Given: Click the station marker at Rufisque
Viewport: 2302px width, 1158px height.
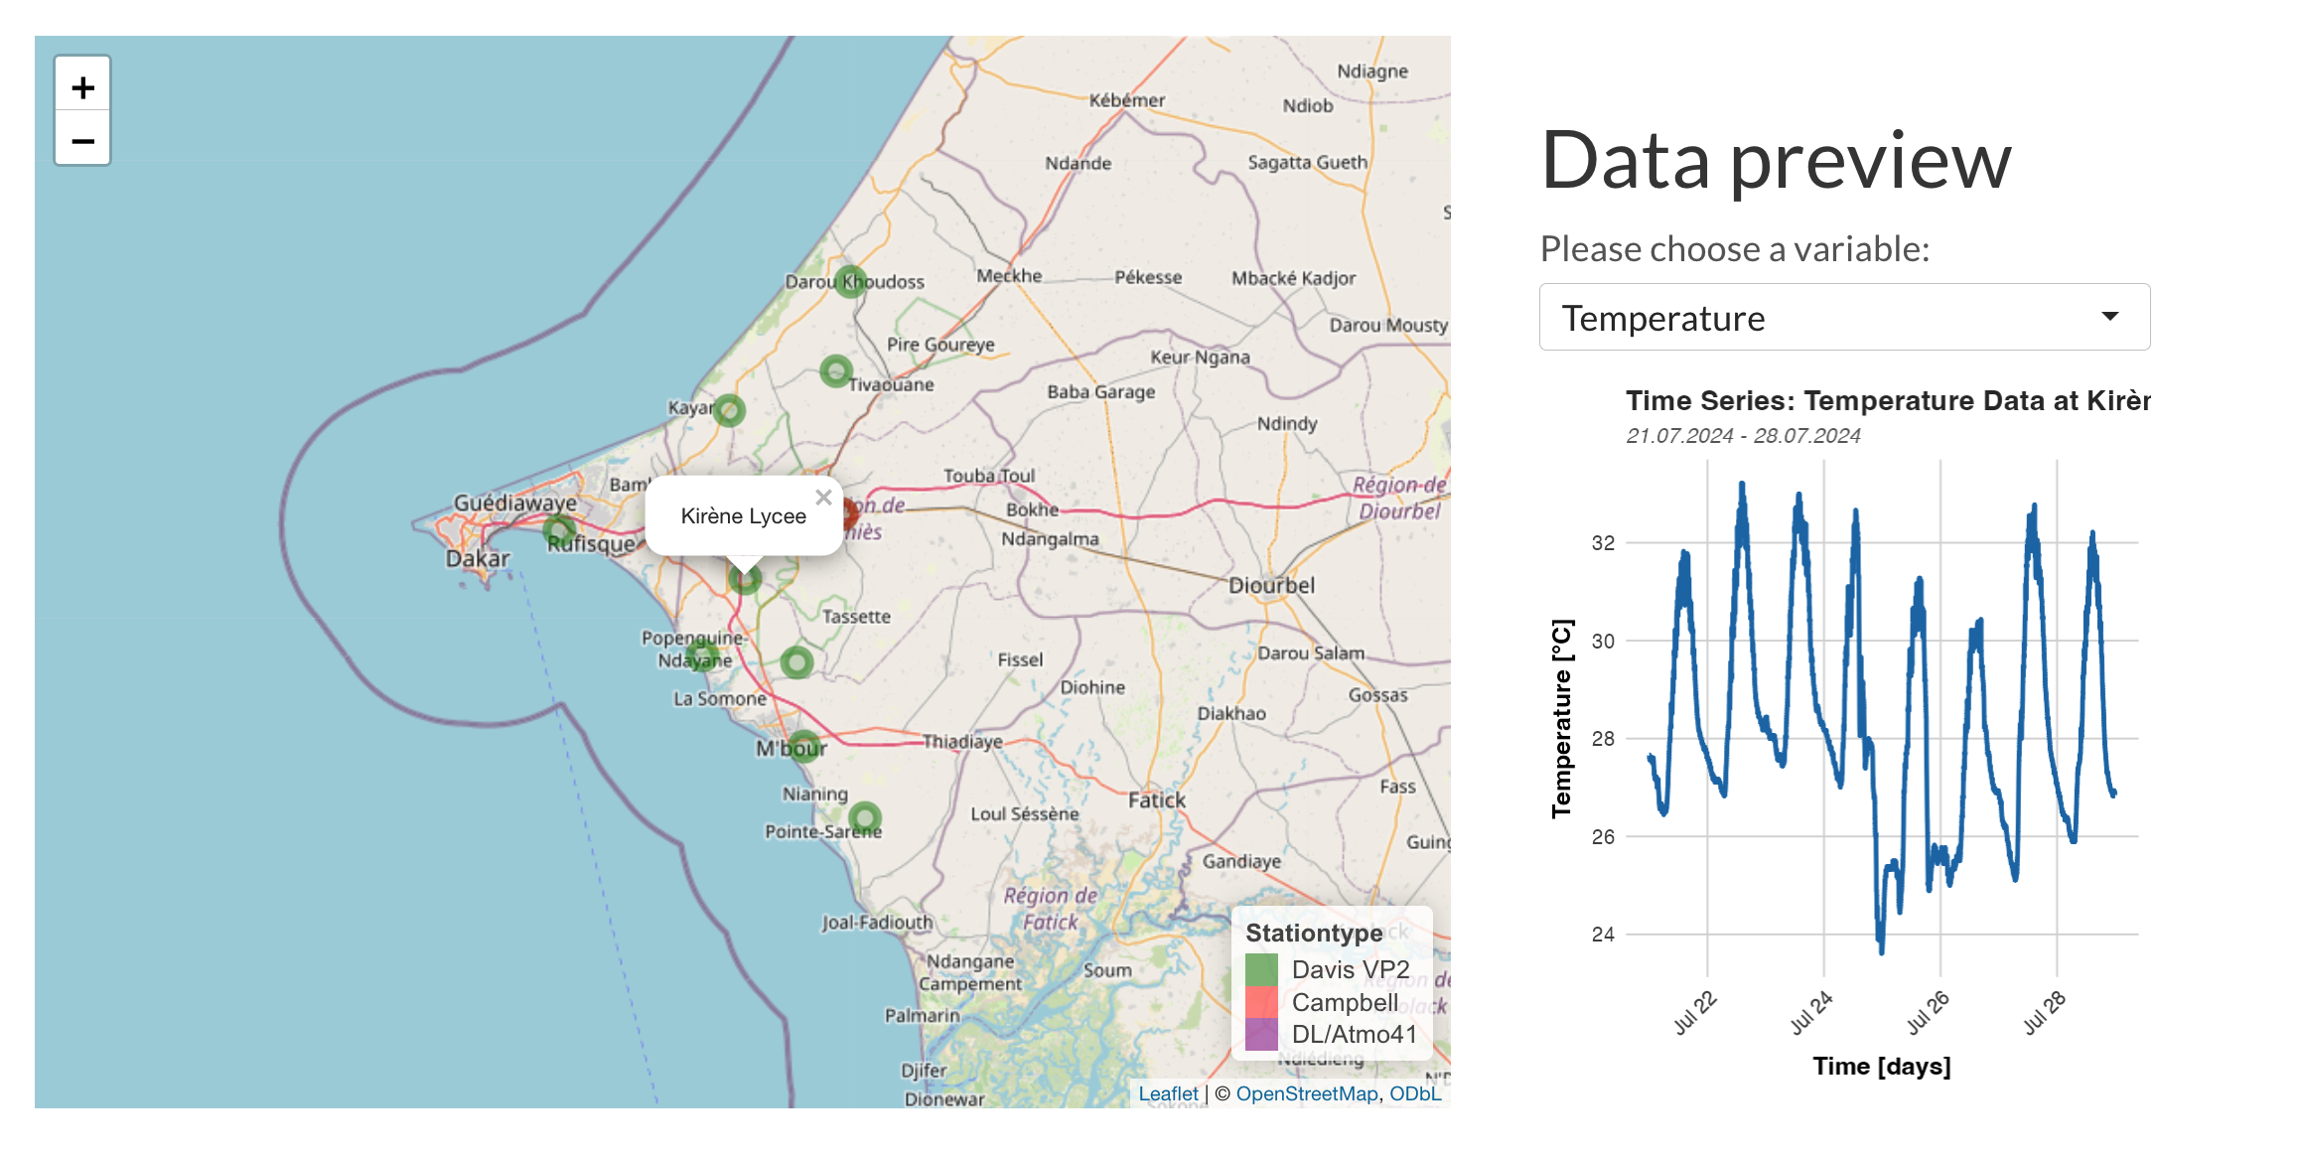Looking at the screenshot, I should coord(560,532).
